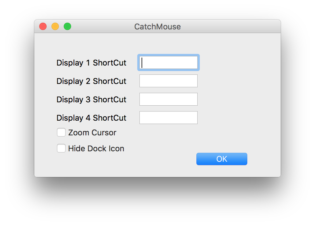Click the "Display 1 ShortCut" label

click(x=91, y=63)
